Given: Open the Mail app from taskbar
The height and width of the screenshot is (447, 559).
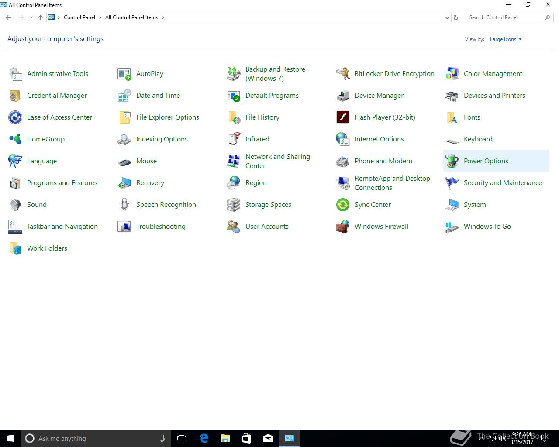Looking at the screenshot, I should (268, 438).
